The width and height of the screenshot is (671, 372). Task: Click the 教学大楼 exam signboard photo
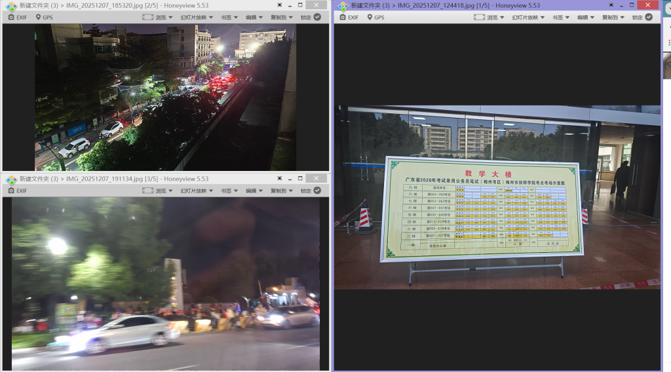pyautogui.click(x=482, y=208)
